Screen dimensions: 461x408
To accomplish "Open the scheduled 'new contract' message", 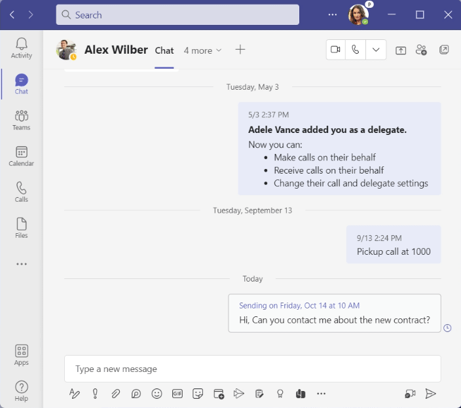I will click(335, 313).
